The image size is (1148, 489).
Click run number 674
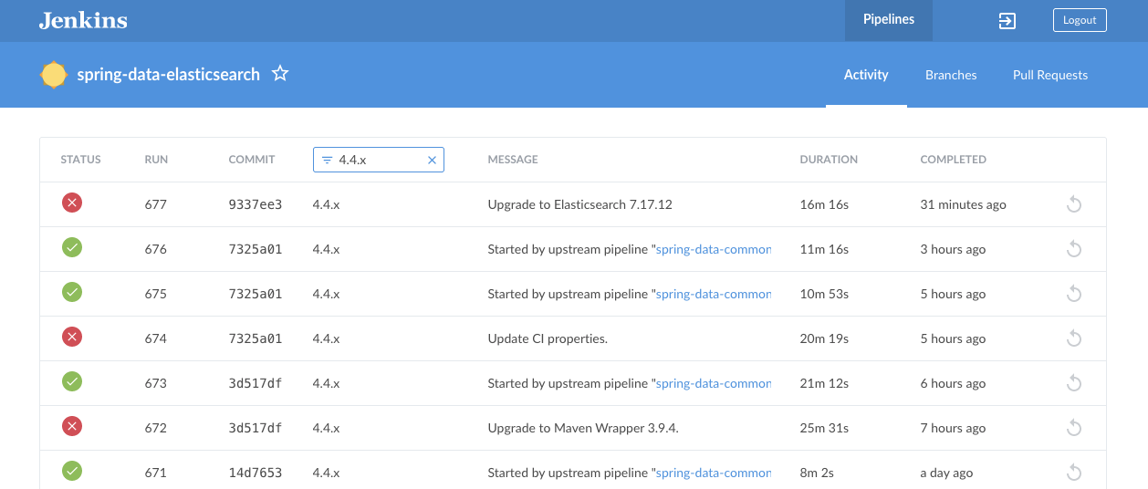pos(156,338)
